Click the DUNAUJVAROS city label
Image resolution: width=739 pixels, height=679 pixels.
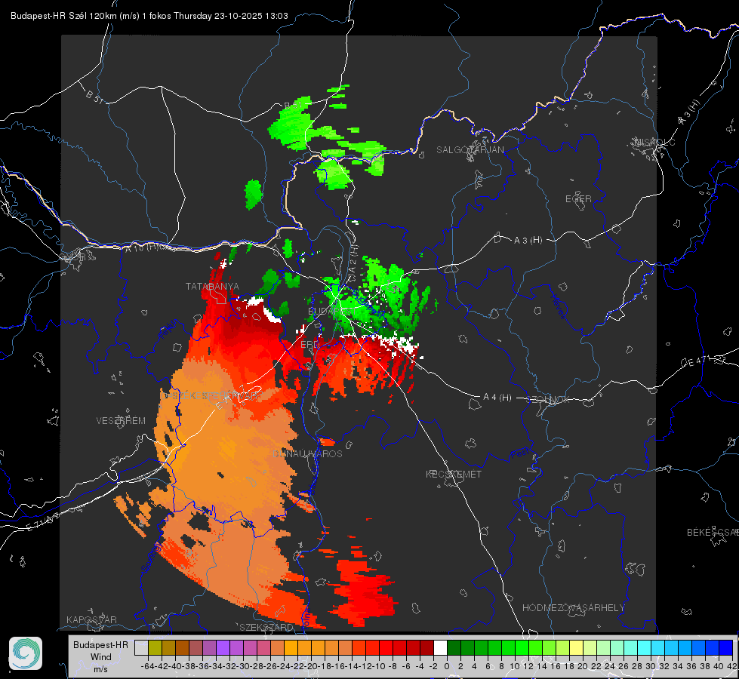point(307,453)
